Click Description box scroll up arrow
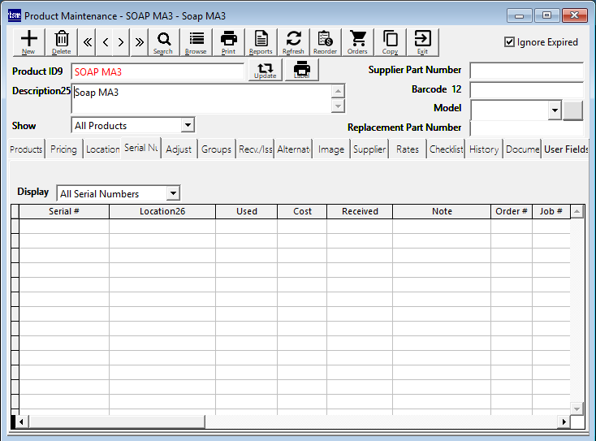 pyautogui.click(x=338, y=91)
